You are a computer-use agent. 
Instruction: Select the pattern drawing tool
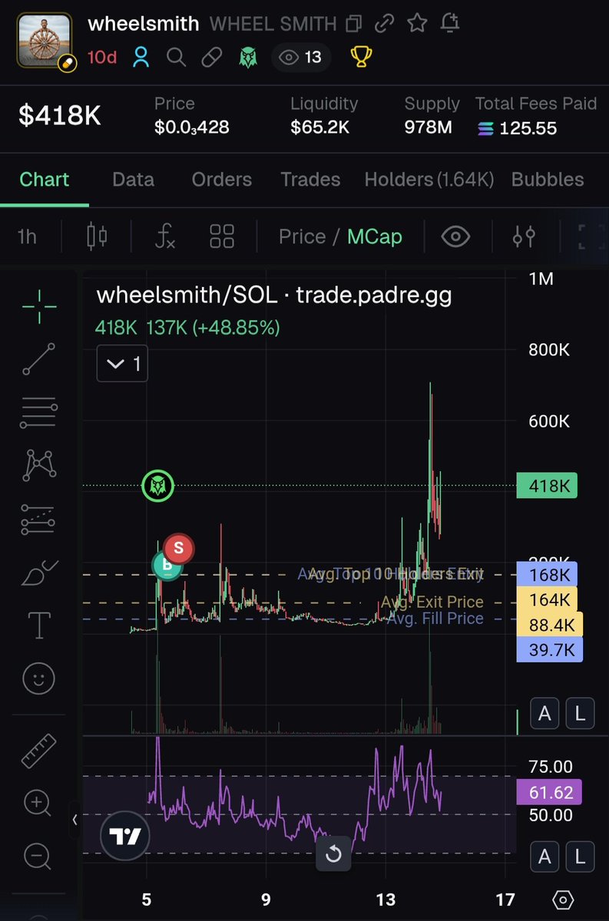tap(38, 466)
